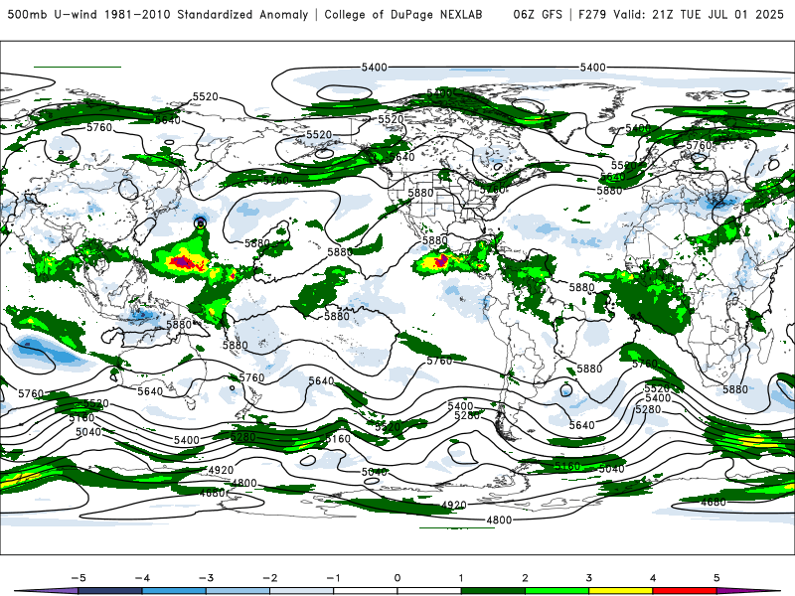Click the dark navy legend segment between -5 and -4

[x=110, y=591]
